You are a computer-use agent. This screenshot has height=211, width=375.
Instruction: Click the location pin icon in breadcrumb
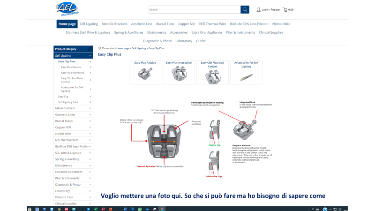click(99, 48)
